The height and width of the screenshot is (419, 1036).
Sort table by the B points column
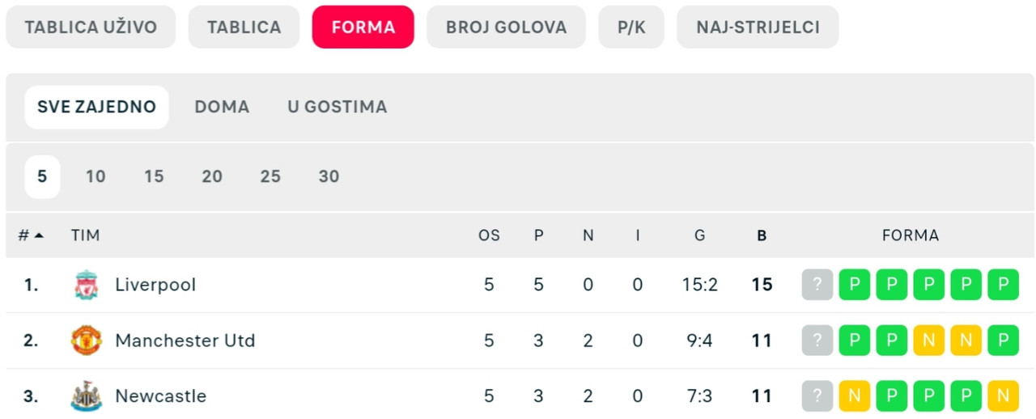click(x=762, y=236)
